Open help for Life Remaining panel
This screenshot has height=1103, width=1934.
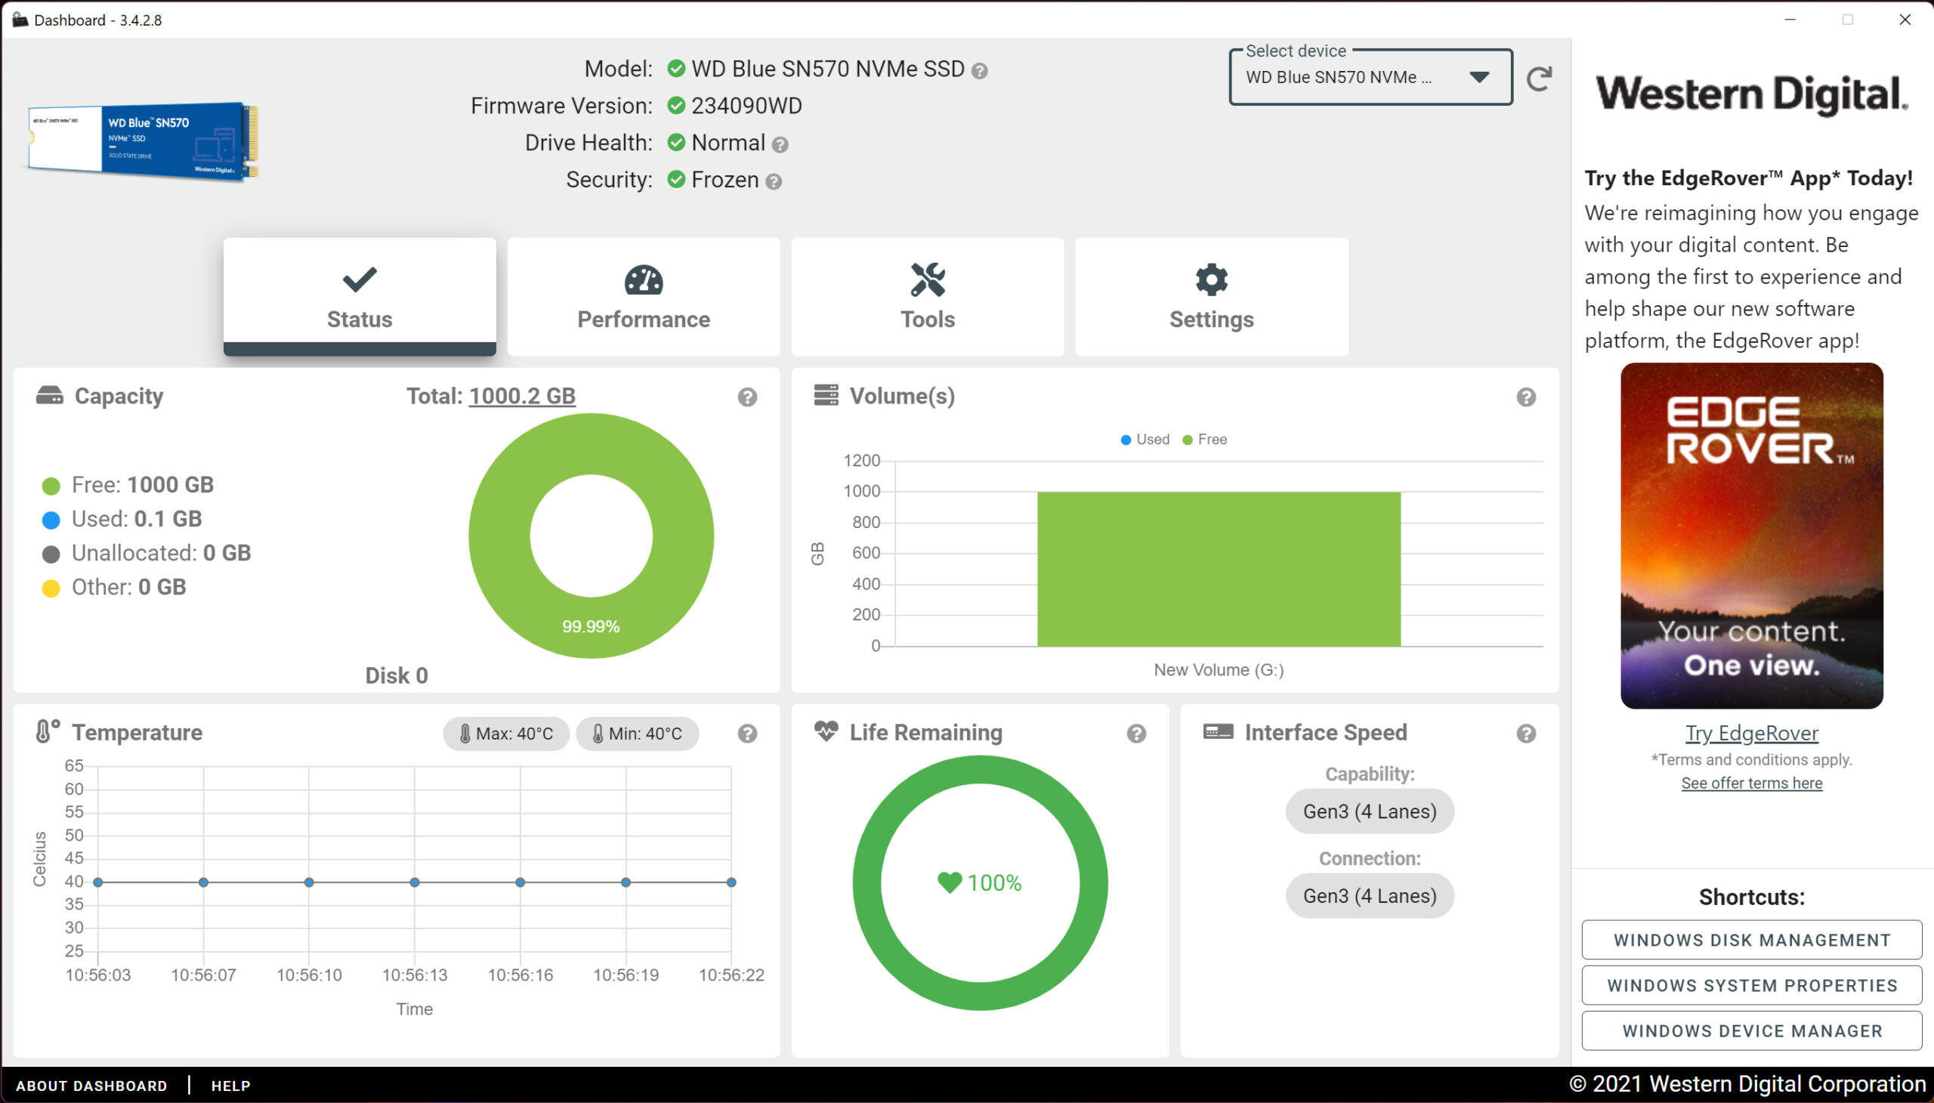[1135, 734]
